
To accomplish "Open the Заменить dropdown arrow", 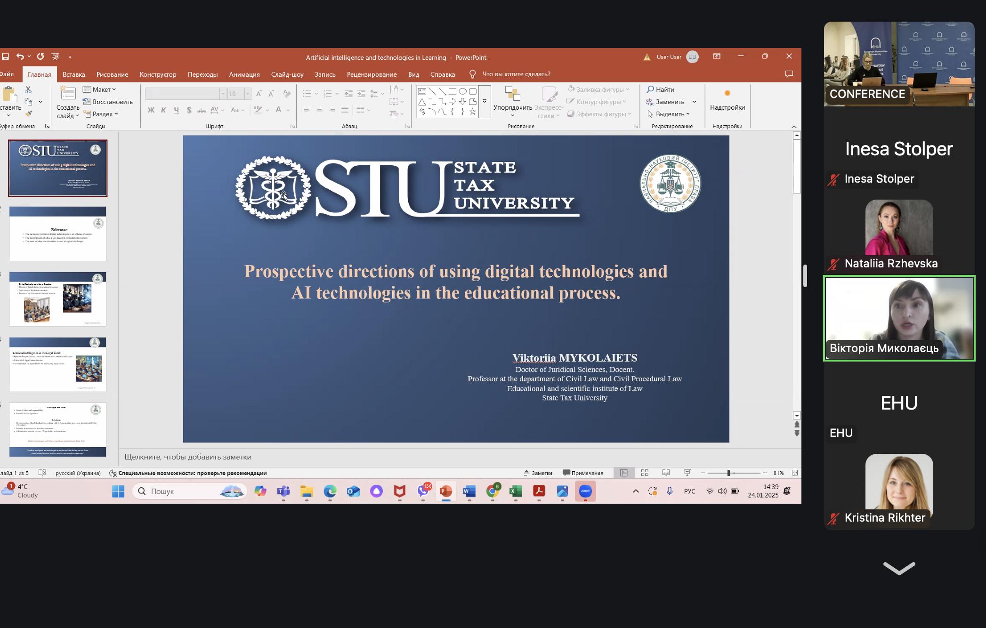I will pyautogui.click(x=694, y=102).
